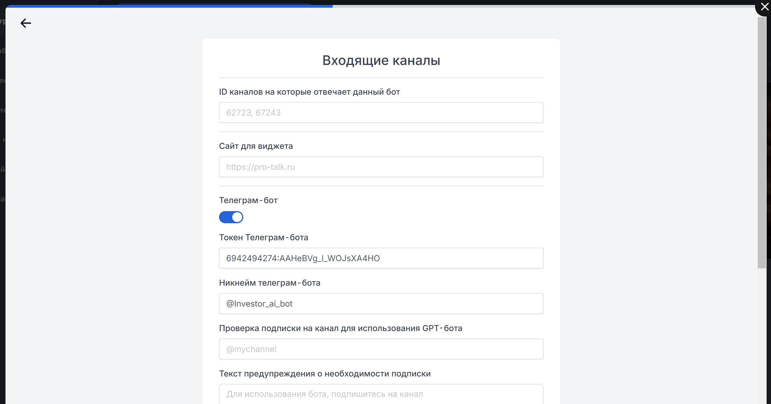Disable the Телеграм-бот toggle switch
This screenshot has height=404, width=771.
231,217
